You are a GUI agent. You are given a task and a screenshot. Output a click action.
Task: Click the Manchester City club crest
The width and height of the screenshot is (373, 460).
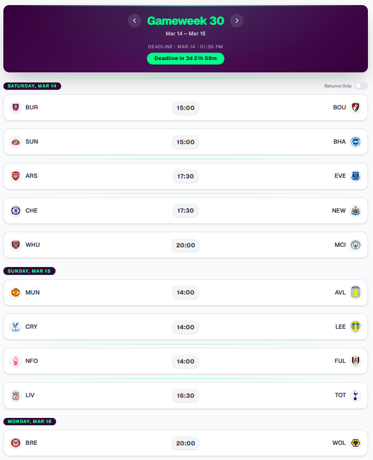click(x=355, y=245)
